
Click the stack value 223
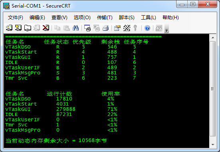[112, 78]
